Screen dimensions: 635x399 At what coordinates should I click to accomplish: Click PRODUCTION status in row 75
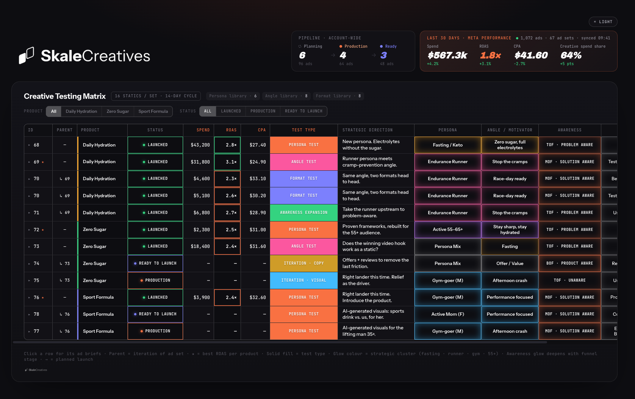[155, 281]
